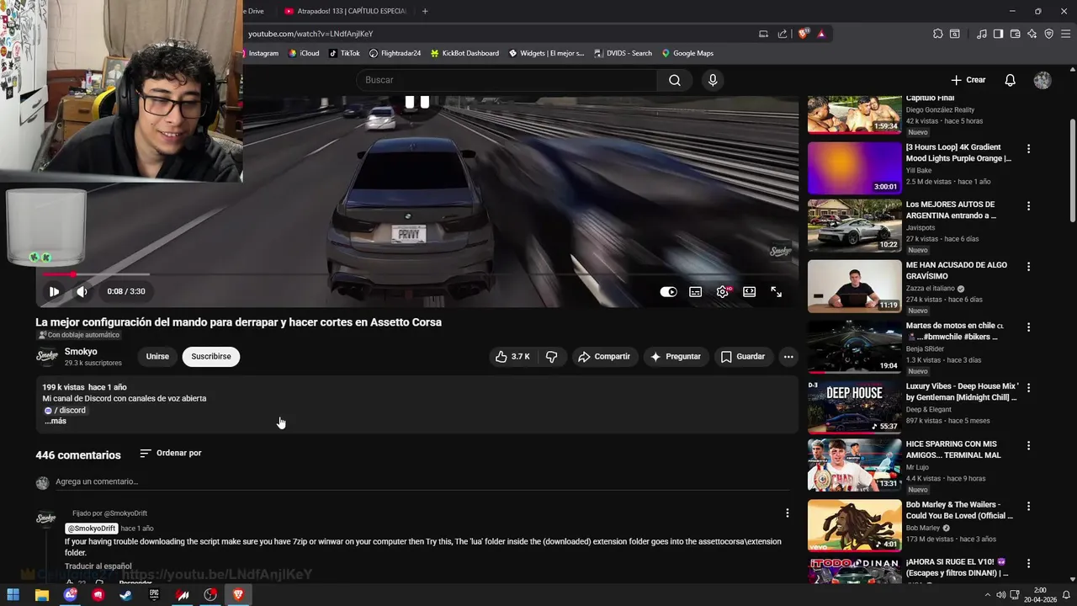Viewport: 1077px width, 606px height.
Task: Mute the video with speaker icon
Action: coord(82,291)
